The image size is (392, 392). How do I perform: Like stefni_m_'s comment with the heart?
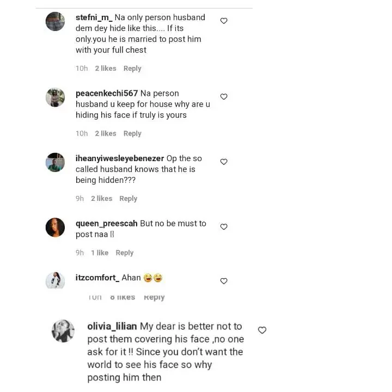pyautogui.click(x=223, y=21)
